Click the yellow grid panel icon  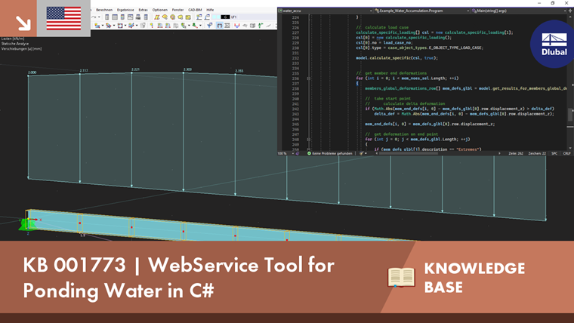(188, 17)
